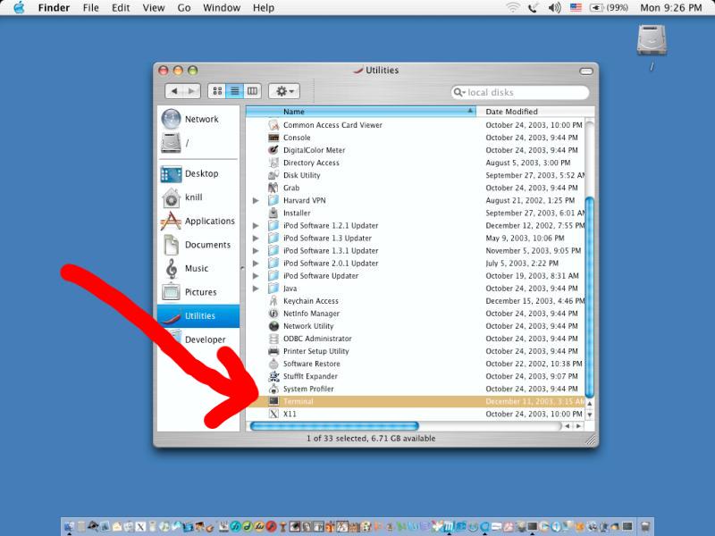
Task: Click the horizontal scrollbar in file list
Action: tap(335, 426)
